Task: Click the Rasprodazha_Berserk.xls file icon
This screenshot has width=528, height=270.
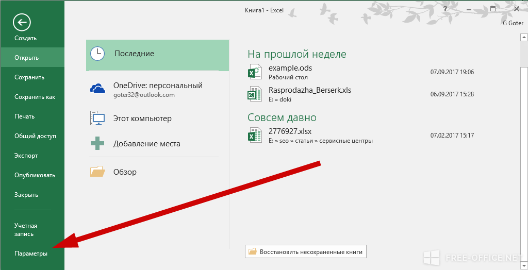Action: pyautogui.click(x=255, y=94)
